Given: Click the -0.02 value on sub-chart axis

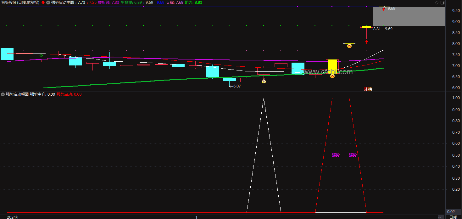Looking at the screenshot, I should [x=450, y=212].
